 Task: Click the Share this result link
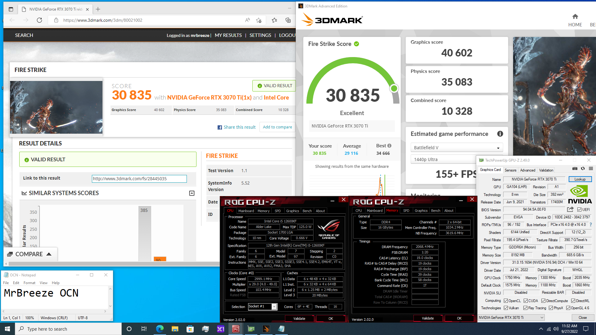pos(237,127)
